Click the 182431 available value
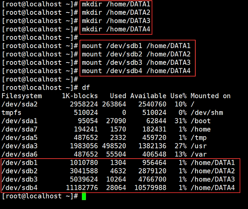248x209 pixels. click(154, 129)
